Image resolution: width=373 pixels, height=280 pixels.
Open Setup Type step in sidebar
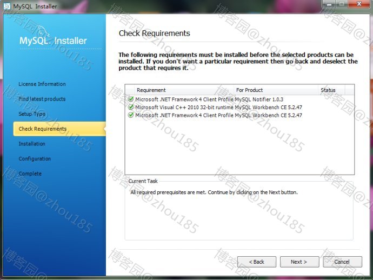[32, 114]
